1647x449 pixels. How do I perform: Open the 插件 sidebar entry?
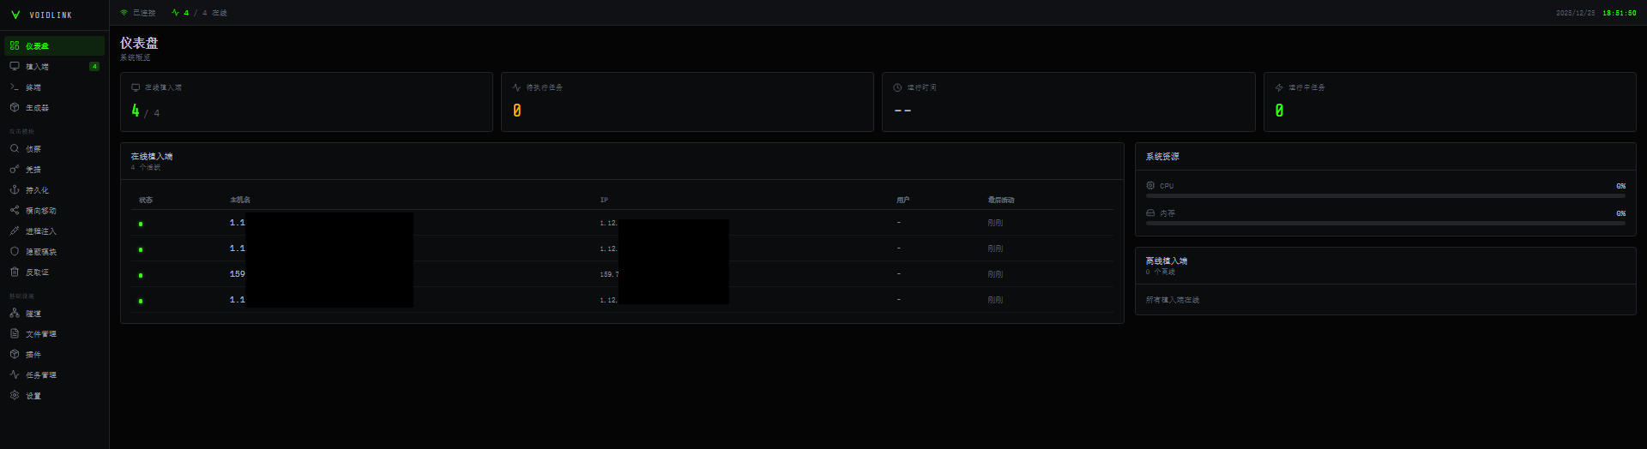[x=33, y=354]
